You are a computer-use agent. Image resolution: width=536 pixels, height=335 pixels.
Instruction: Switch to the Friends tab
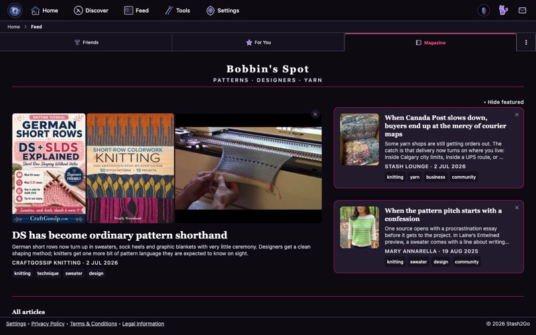click(x=86, y=42)
